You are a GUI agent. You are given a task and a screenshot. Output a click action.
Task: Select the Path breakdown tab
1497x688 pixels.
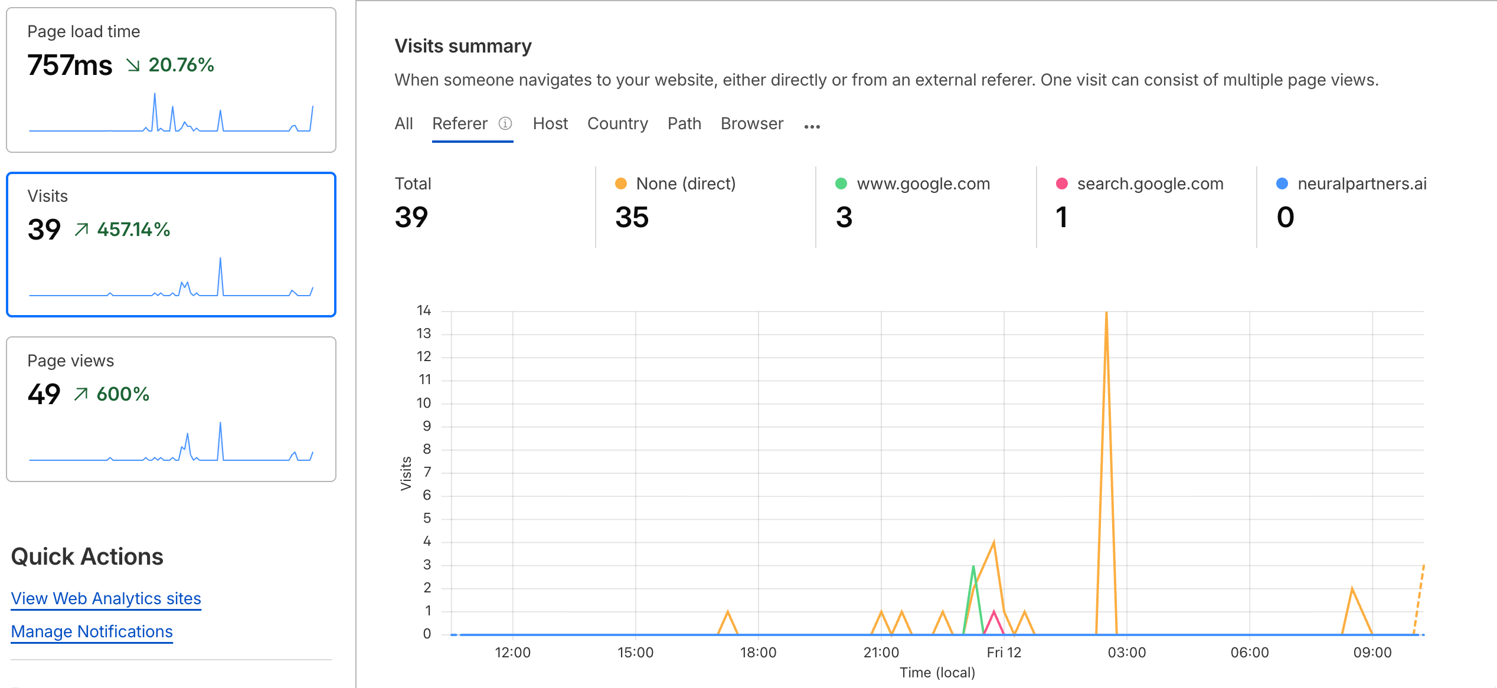(x=684, y=123)
